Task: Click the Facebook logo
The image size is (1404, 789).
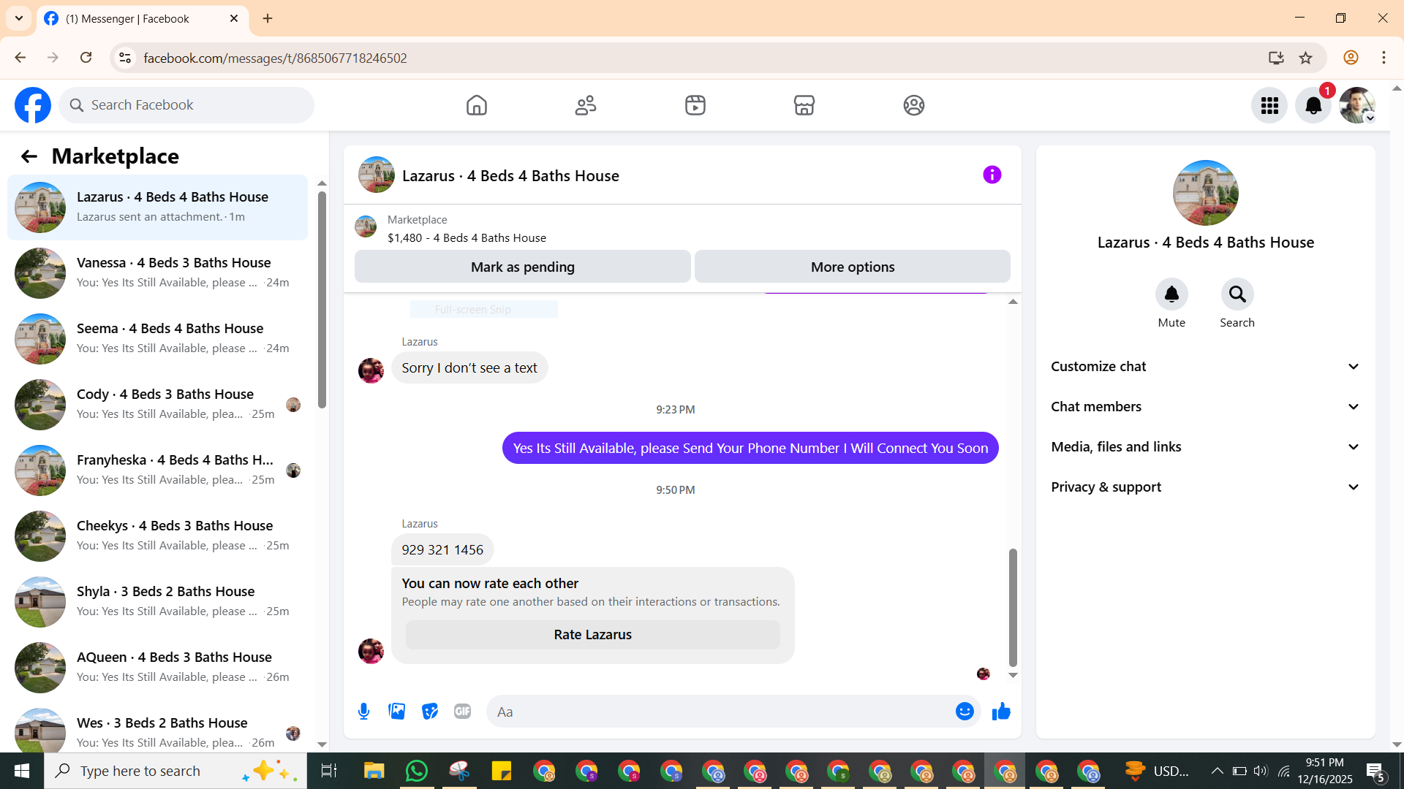Action: (x=33, y=105)
